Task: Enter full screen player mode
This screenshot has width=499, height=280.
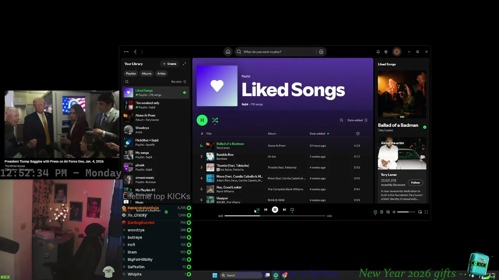Action: pyautogui.click(x=426, y=212)
